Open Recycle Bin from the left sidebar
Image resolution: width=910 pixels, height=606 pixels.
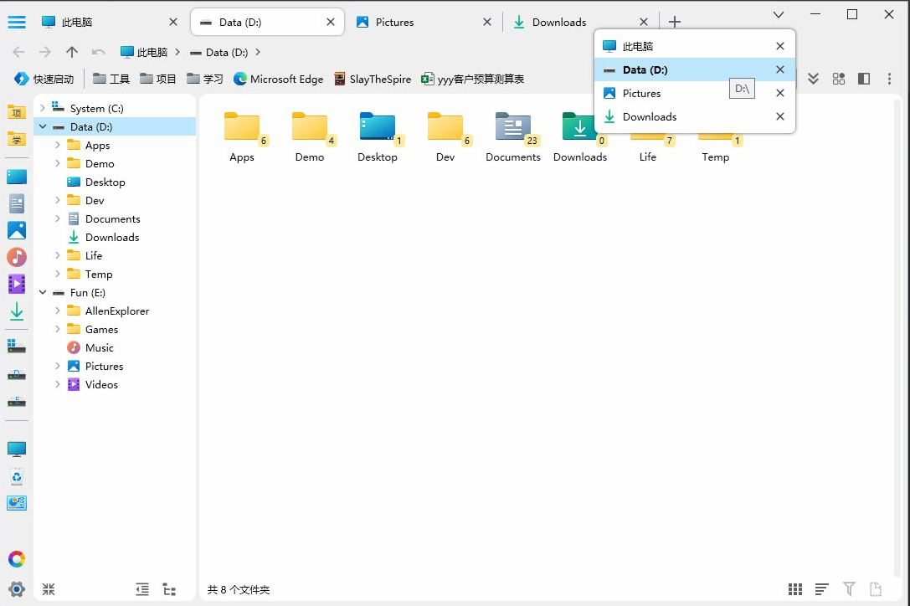click(17, 477)
